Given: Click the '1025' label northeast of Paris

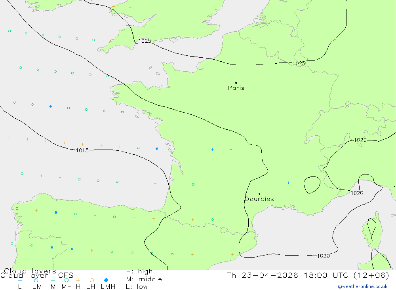Looking at the screenshot, I should (299, 63).
